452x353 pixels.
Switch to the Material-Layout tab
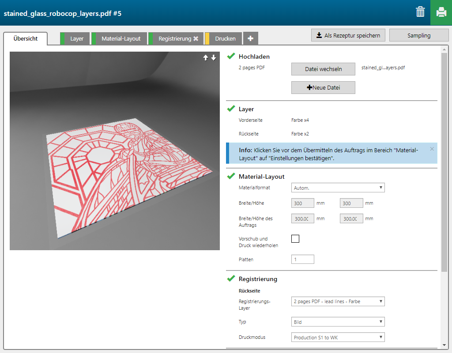click(x=119, y=39)
